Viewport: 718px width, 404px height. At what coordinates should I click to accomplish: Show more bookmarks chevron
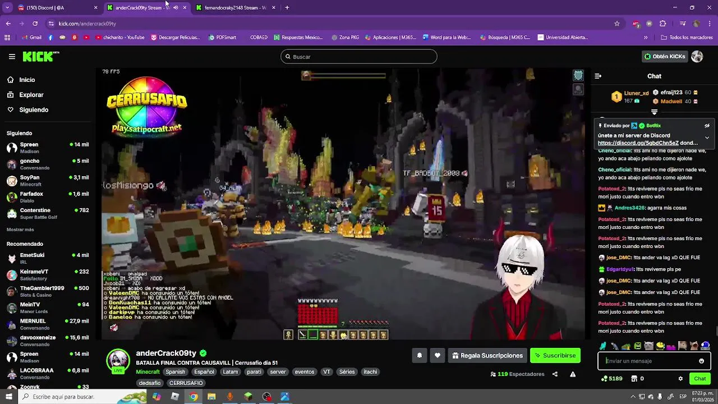[646, 38]
